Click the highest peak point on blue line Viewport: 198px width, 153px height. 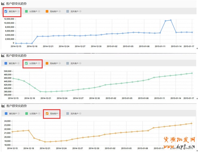coord(171,20)
